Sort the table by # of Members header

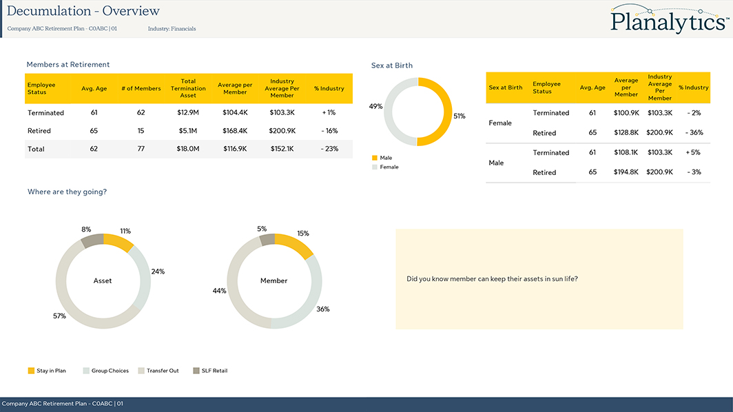coord(141,88)
